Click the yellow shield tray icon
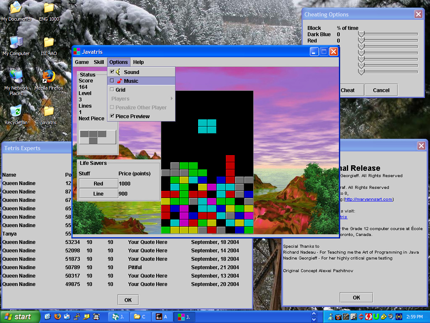This screenshot has width=430, height=323. (384, 317)
